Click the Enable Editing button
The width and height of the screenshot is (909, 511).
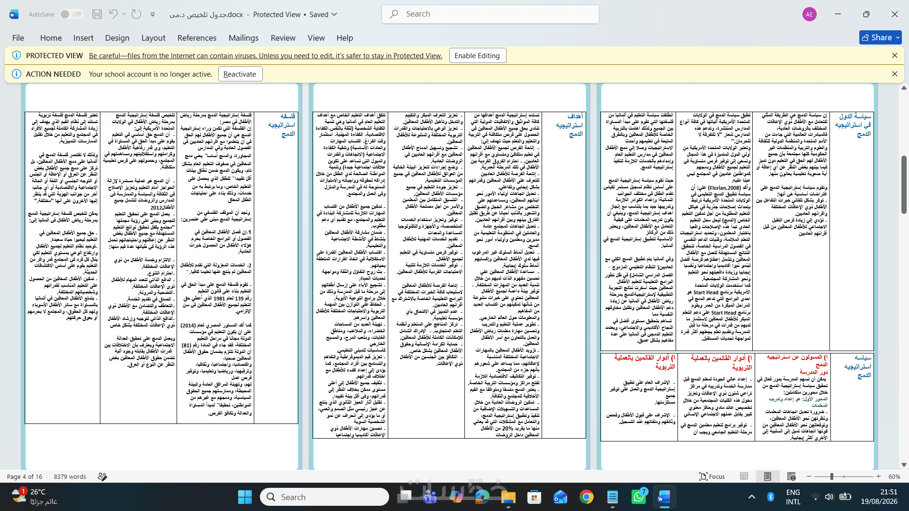477,55
